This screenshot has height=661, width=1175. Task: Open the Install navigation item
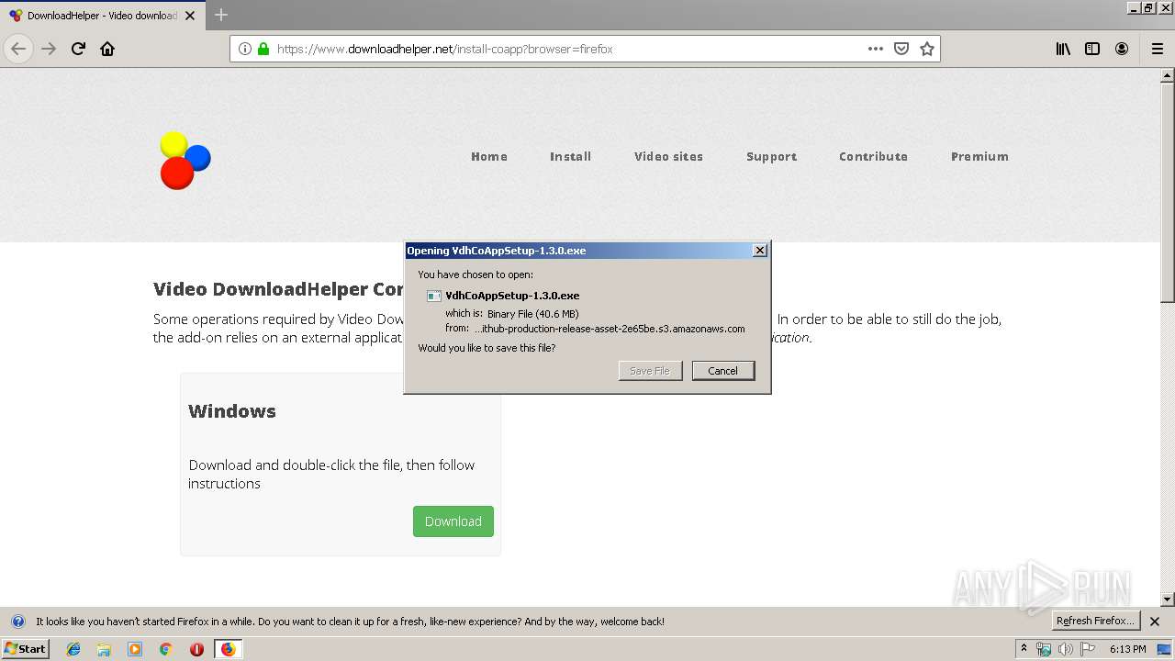click(570, 156)
